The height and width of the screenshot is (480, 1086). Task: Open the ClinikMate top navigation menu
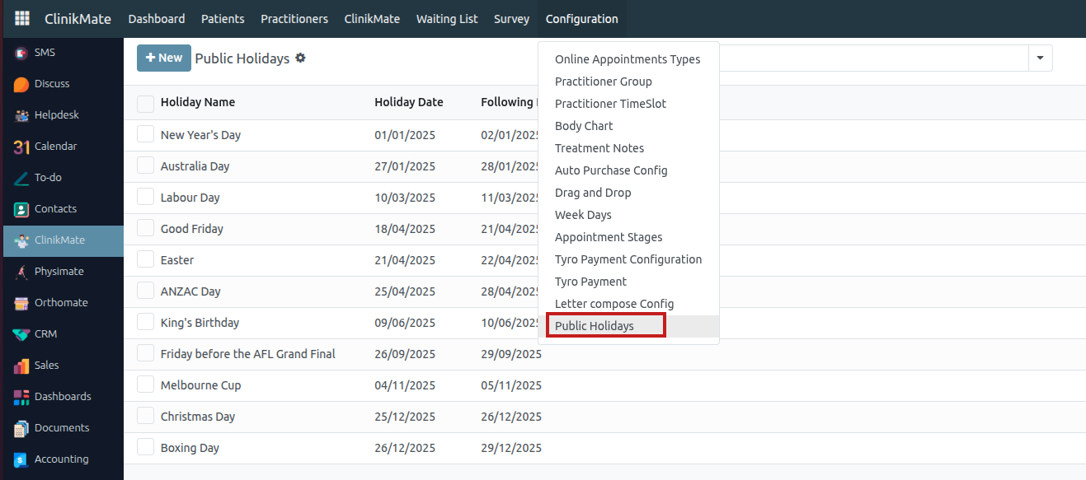[371, 19]
